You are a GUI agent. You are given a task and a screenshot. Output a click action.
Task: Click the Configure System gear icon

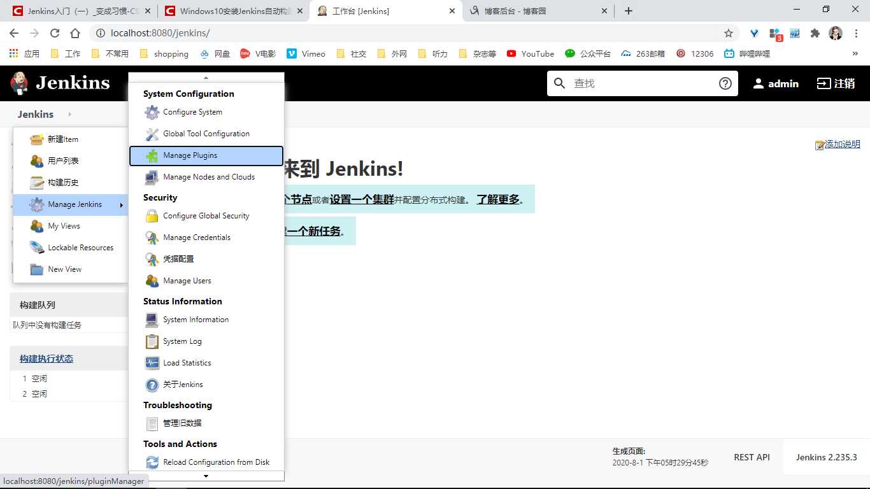152,112
